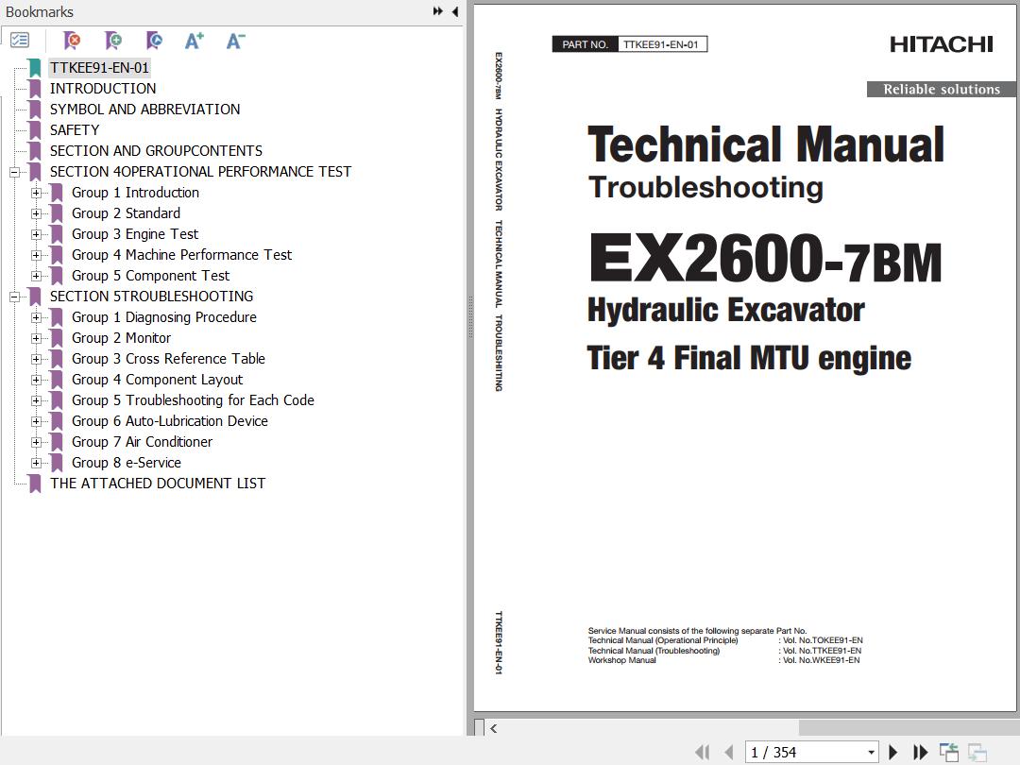
Task: Increase bookmark text size (A+)
Action: pyautogui.click(x=194, y=41)
